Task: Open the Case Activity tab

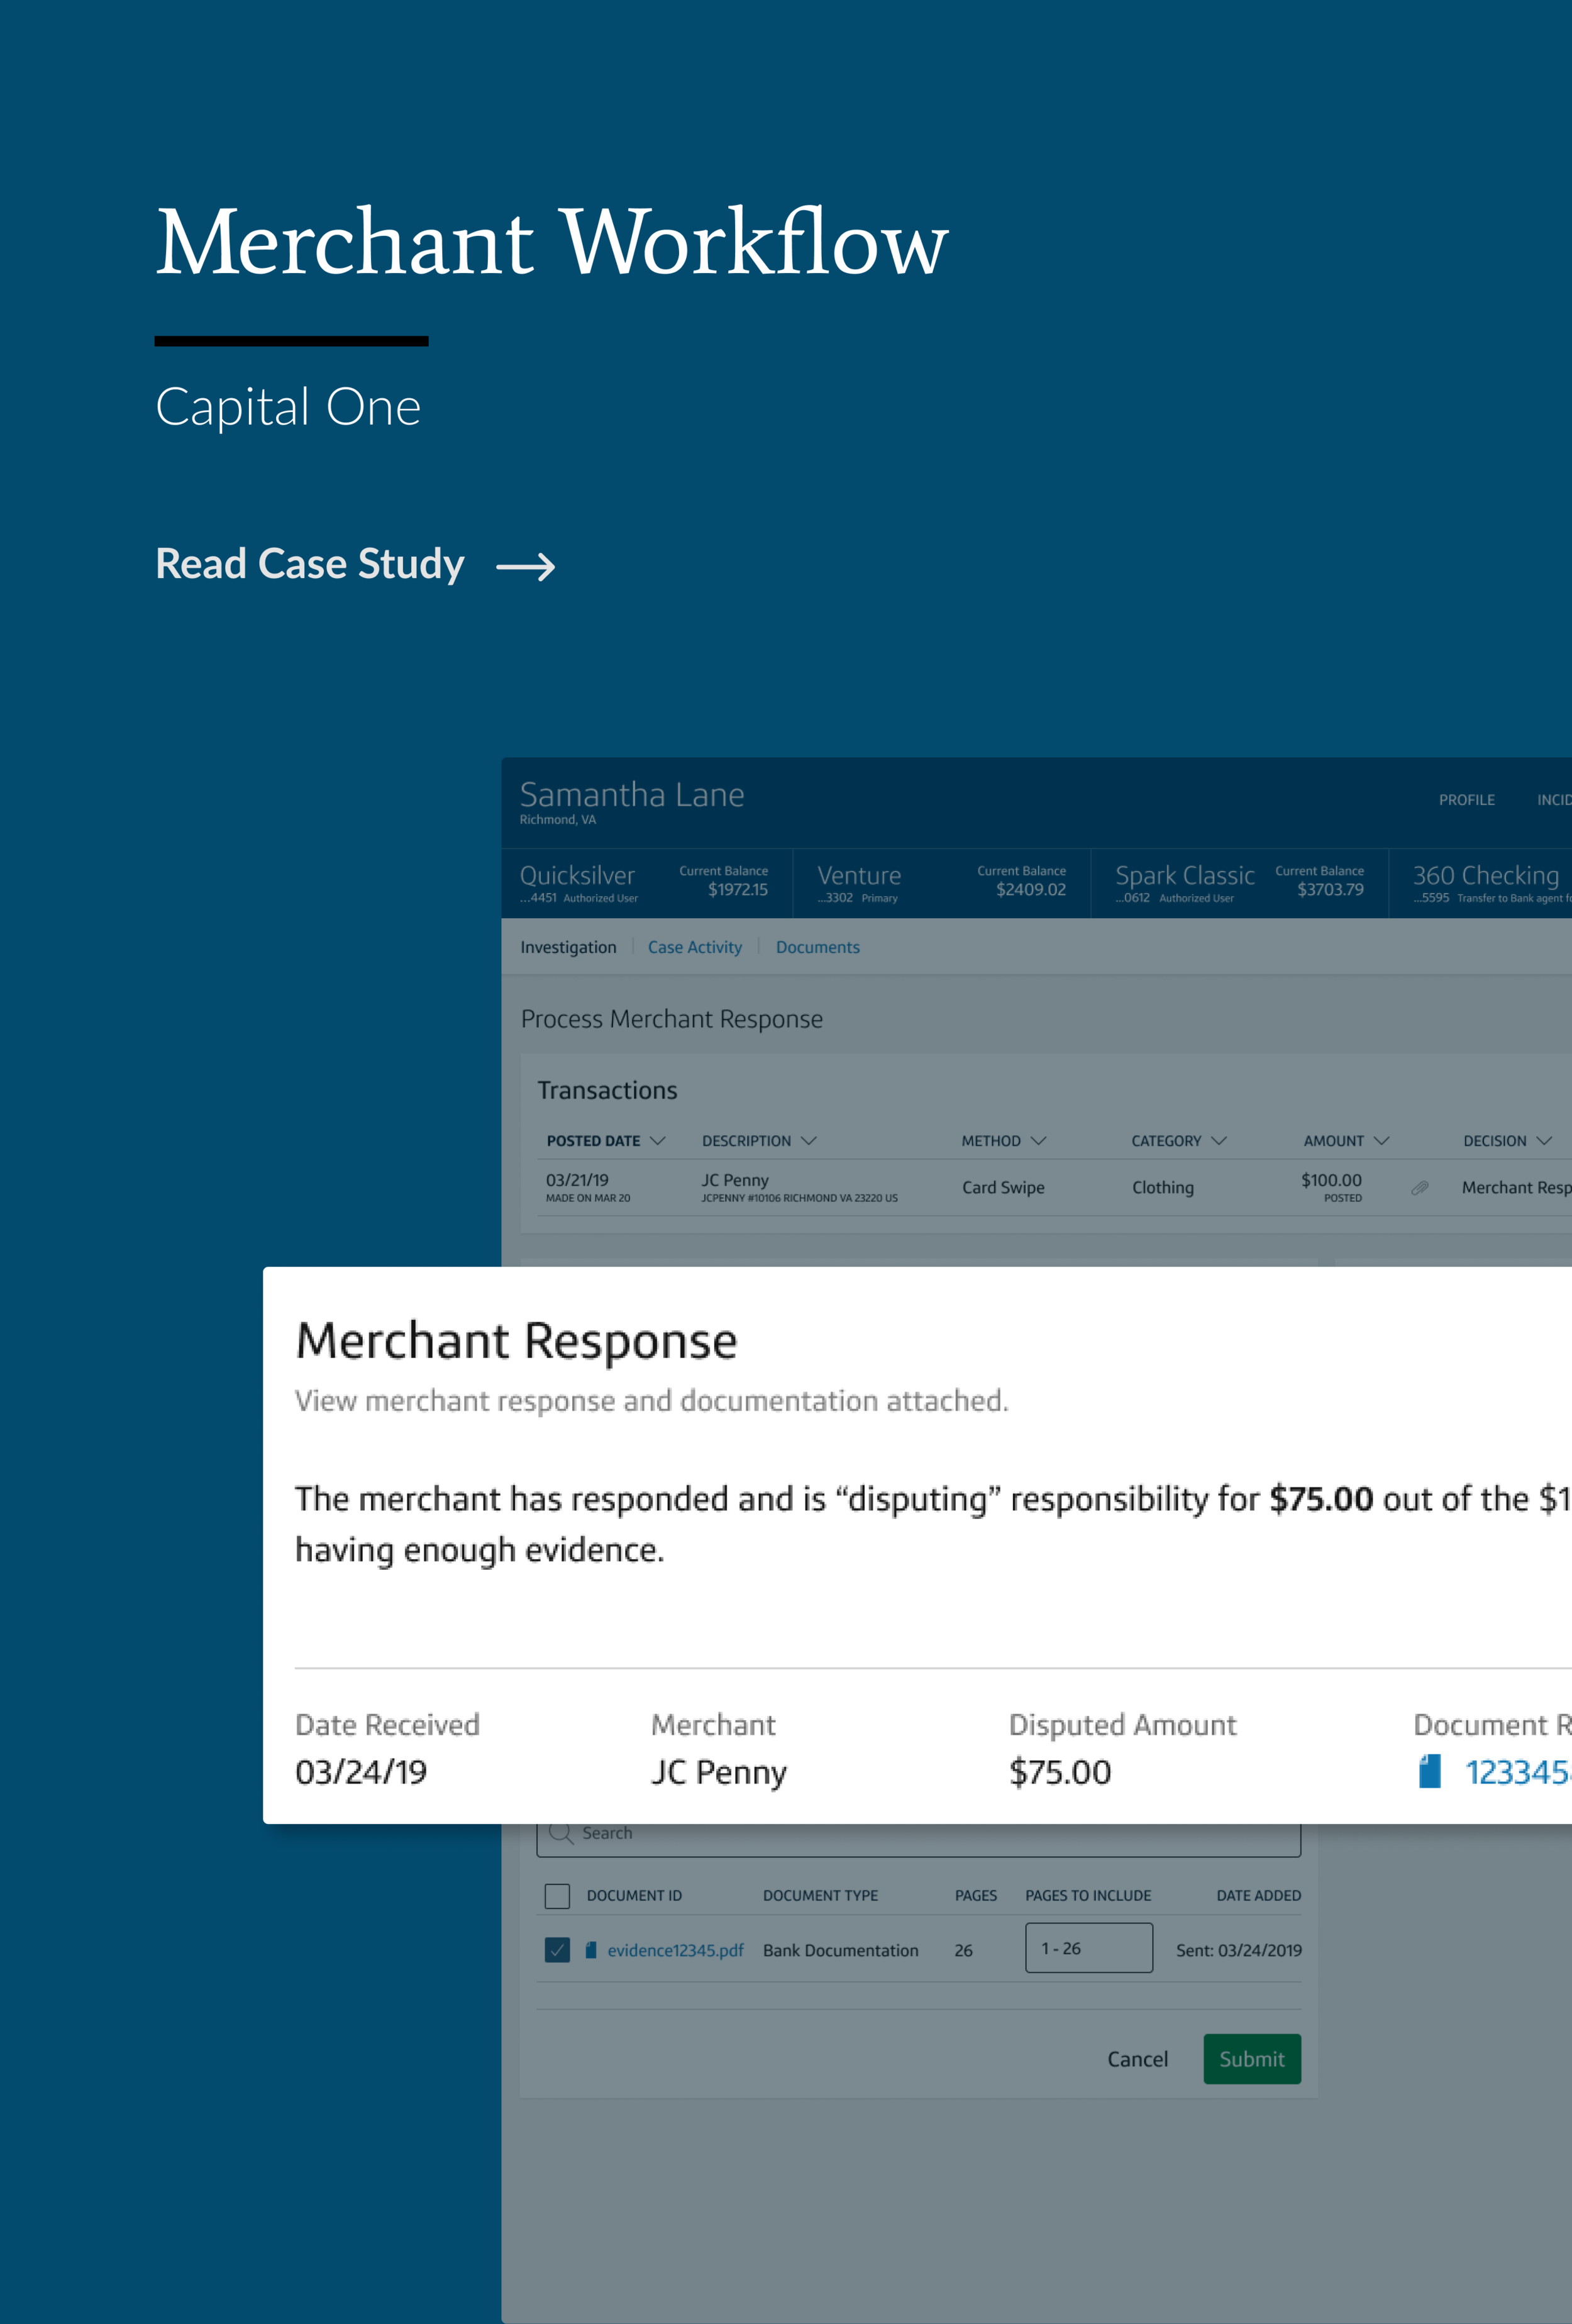Action: pyautogui.click(x=695, y=947)
